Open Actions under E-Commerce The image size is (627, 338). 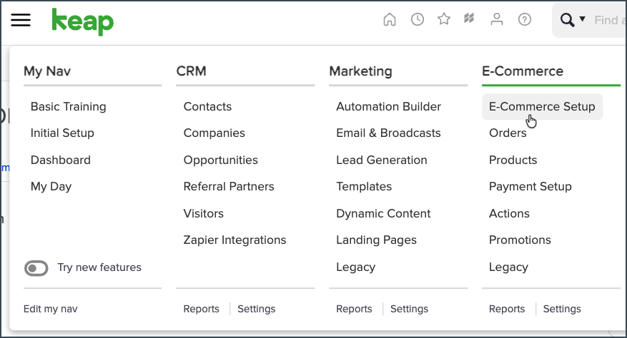coord(510,213)
